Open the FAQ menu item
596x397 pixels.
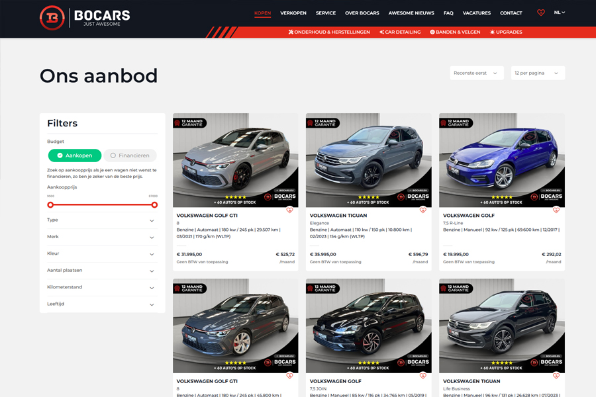(x=448, y=13)
